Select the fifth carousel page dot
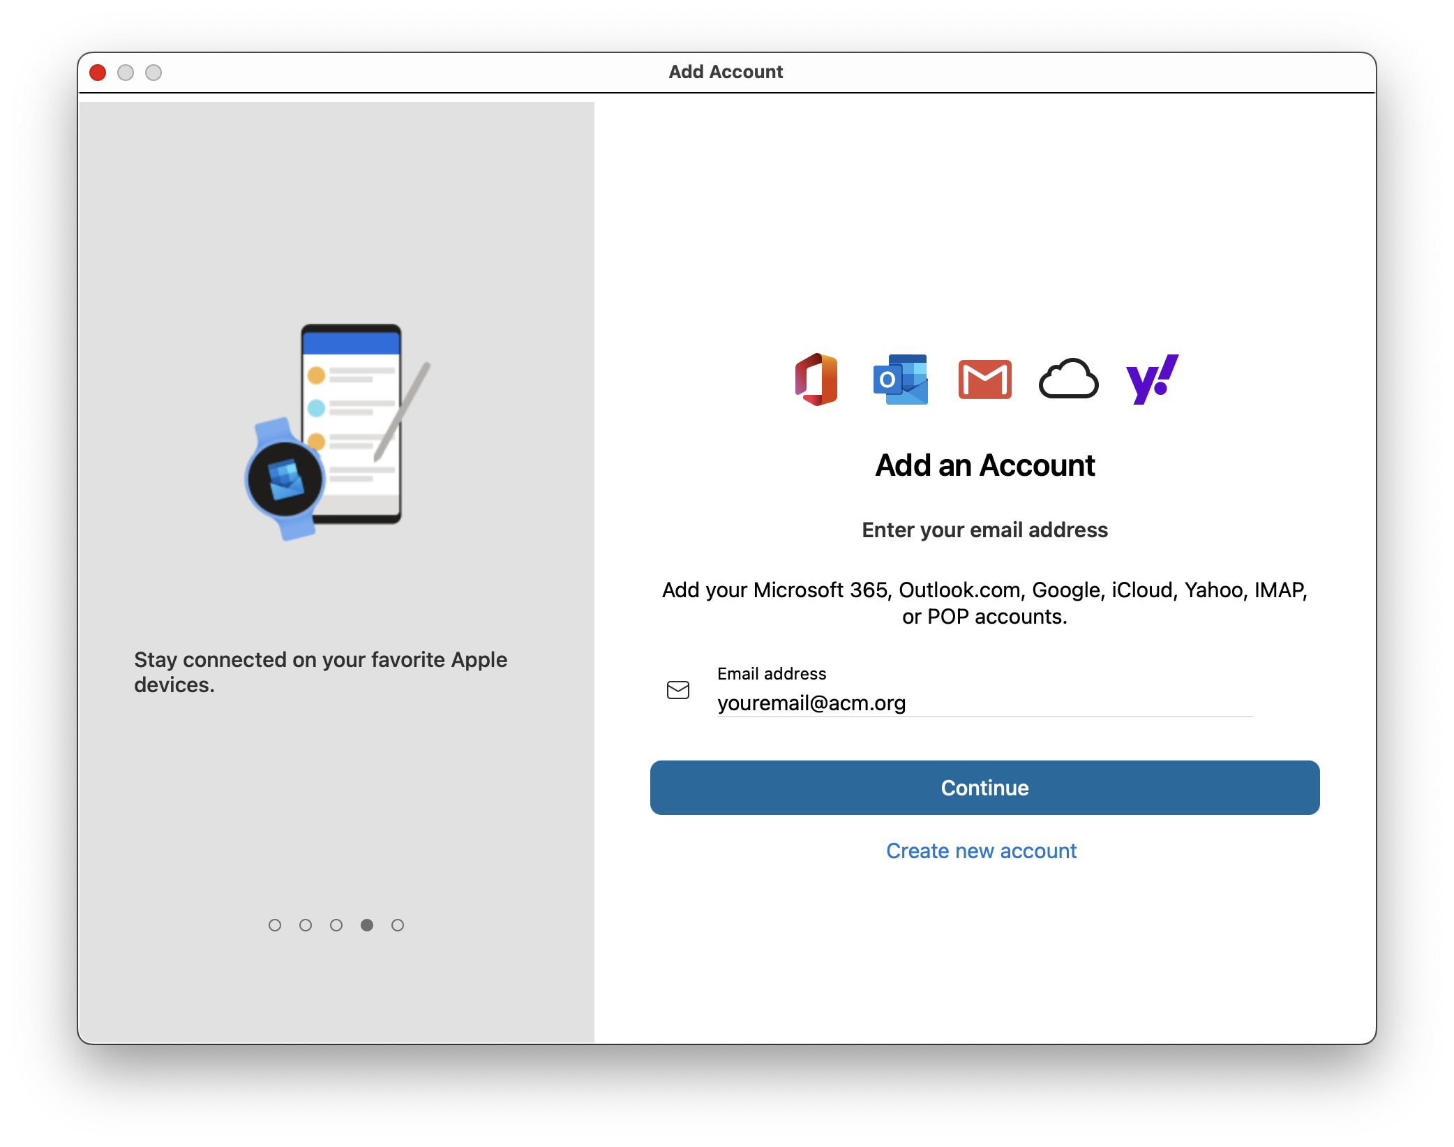 point(398,925)
